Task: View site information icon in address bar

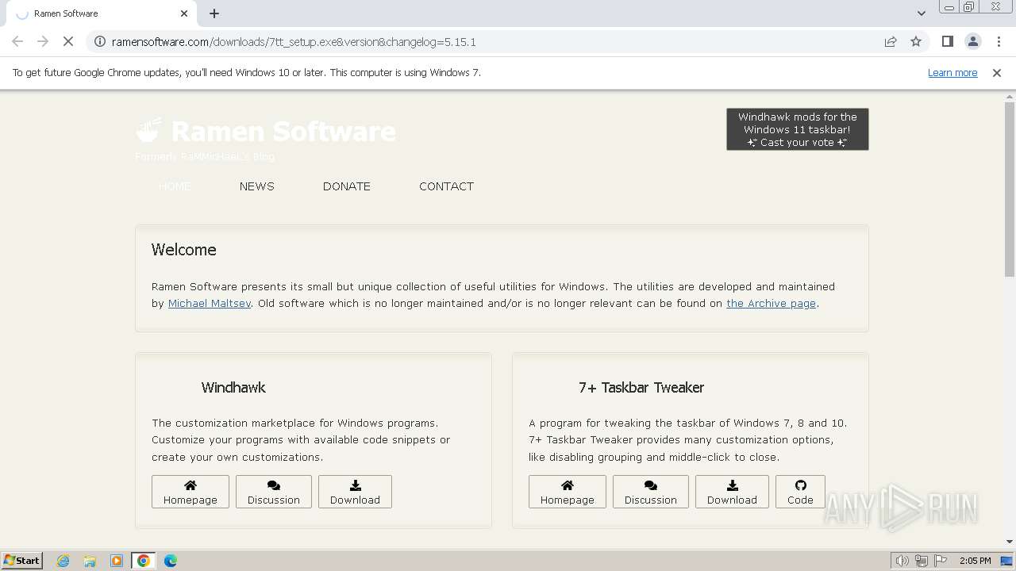Action: click(99, 41)
